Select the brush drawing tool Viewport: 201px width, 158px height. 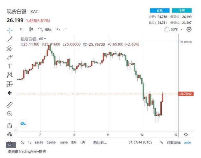click(x=10, y=57)
